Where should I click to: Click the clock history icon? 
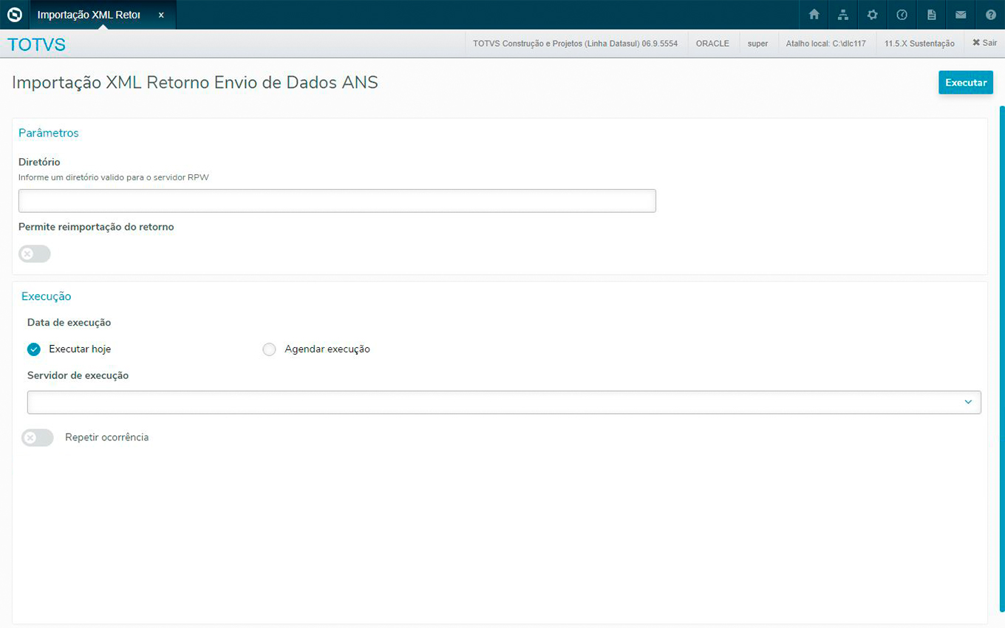tap(902, 15)
